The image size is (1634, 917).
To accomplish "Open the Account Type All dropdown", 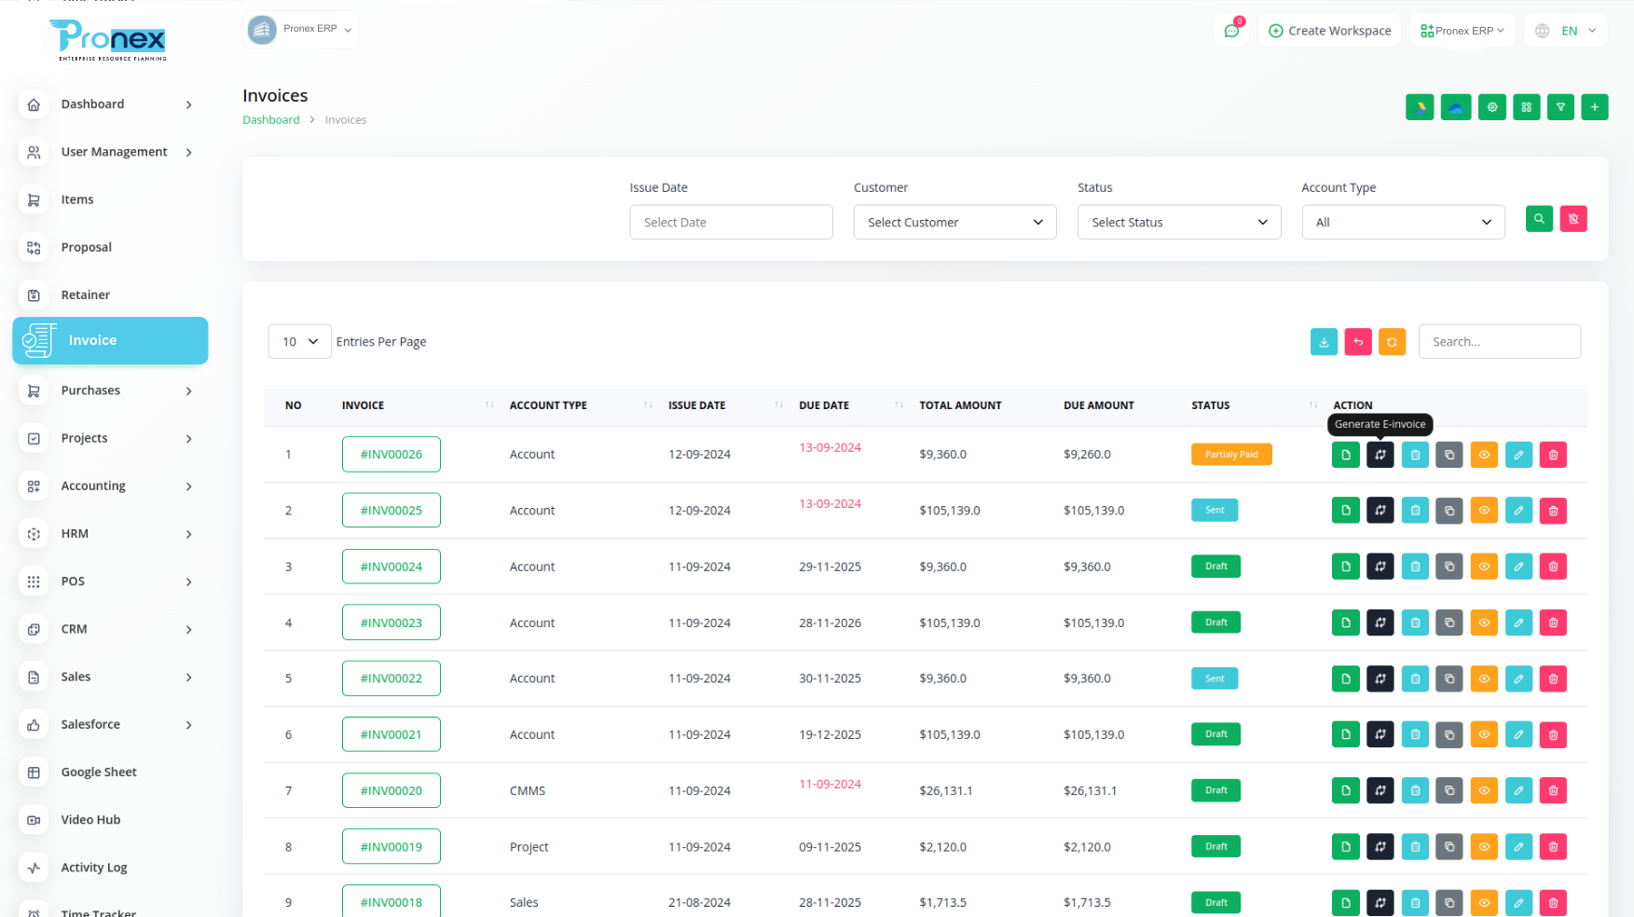I will tap(1403, 223).
